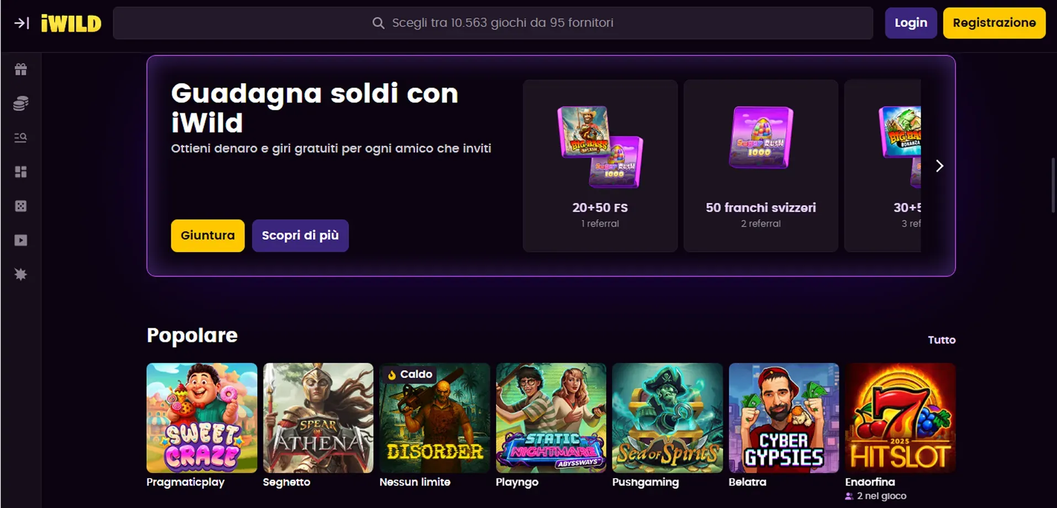
Task: Open the gift bonuses sidebar icon
Action: 21,69
